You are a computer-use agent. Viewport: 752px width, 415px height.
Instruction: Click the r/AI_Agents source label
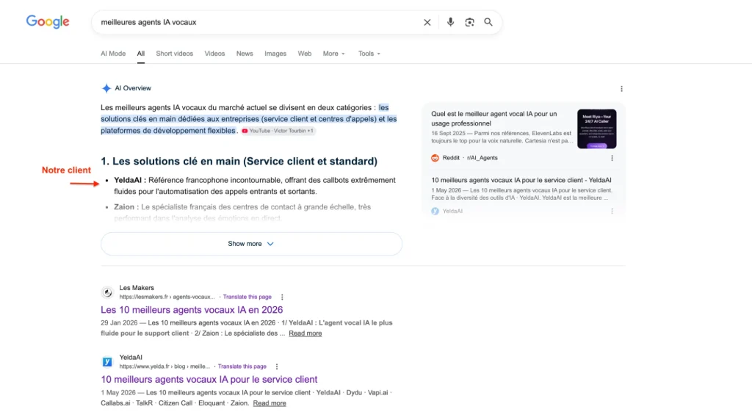482,158
